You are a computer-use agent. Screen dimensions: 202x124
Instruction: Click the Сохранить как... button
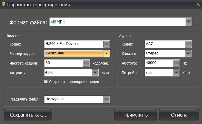pyautogui.click(x=28, y=115)
